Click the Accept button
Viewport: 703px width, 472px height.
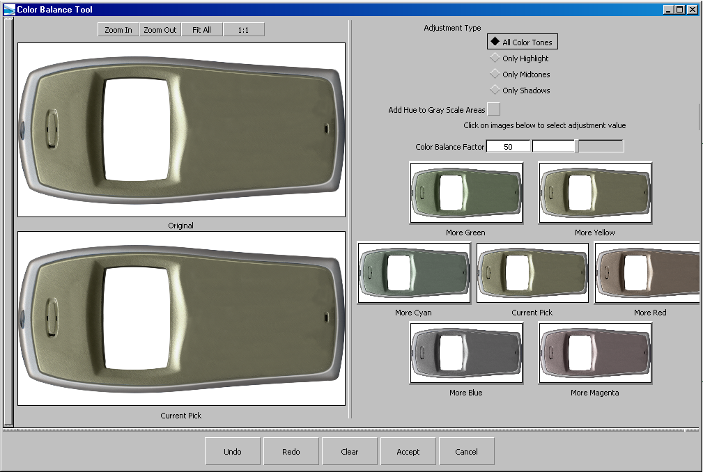(x=408, y=452)
